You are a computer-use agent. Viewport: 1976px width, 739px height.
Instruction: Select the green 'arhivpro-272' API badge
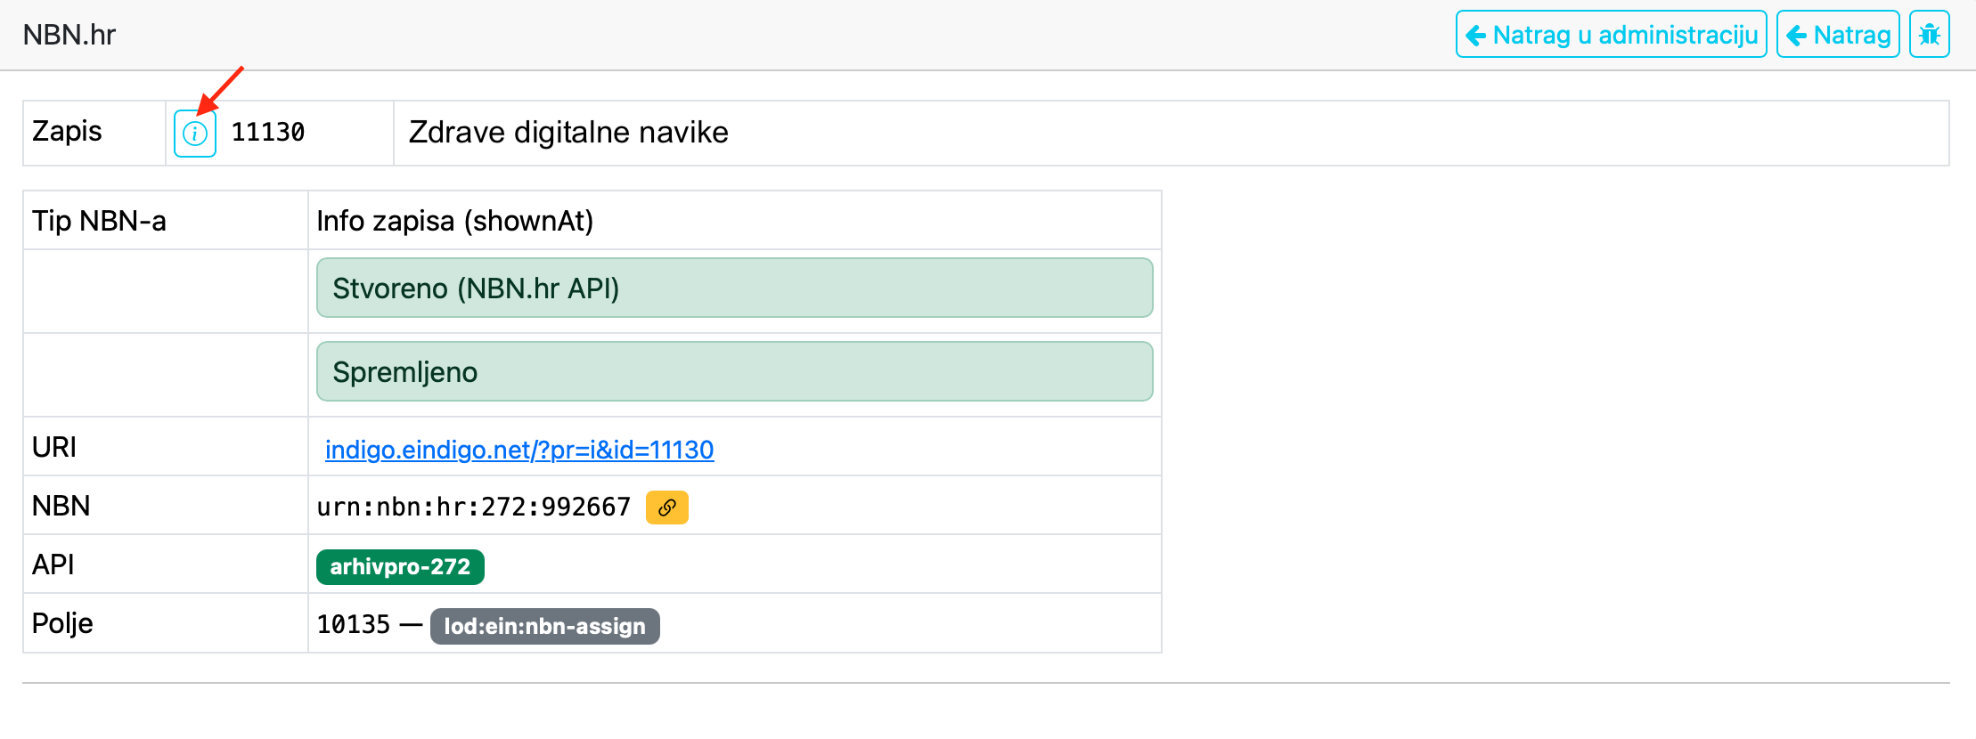pyautogui.click(x=399, y=565)
